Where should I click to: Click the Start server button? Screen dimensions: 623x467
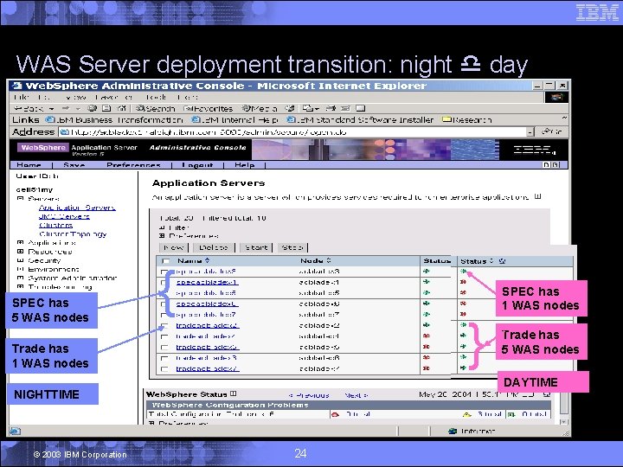[x=256, y=247]
